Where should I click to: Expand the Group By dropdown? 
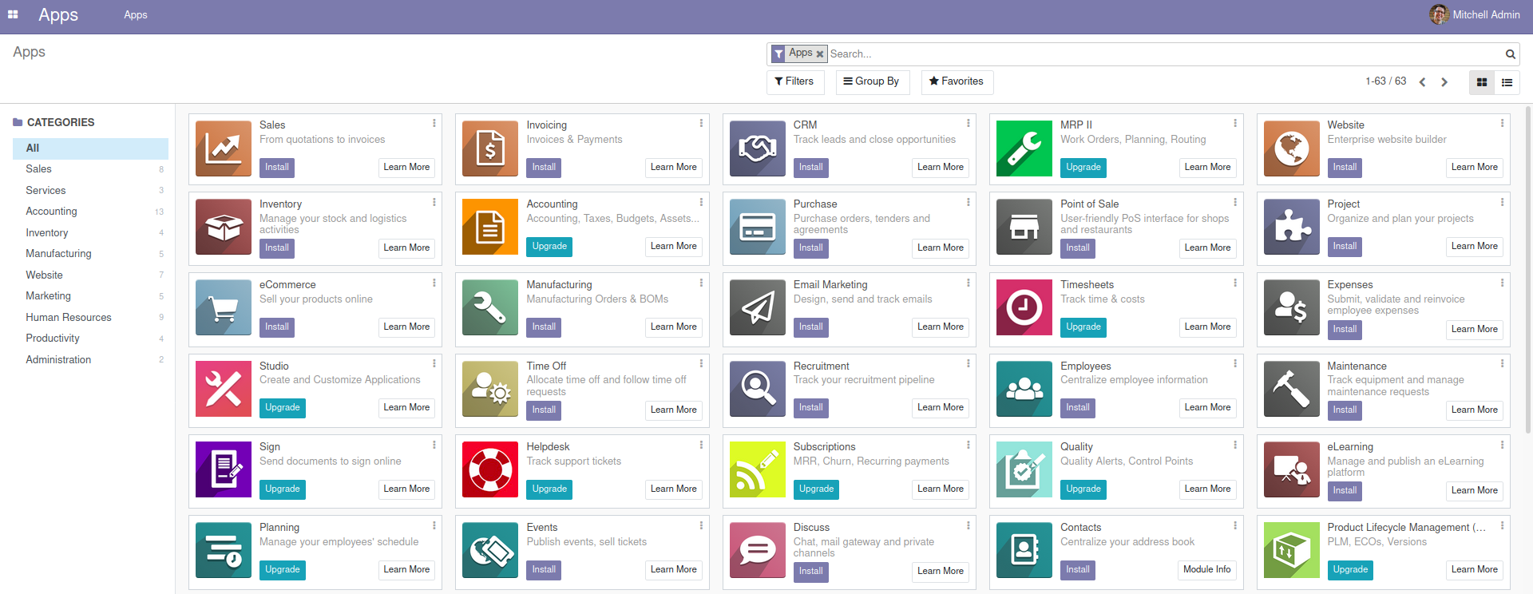click(872, 81)
